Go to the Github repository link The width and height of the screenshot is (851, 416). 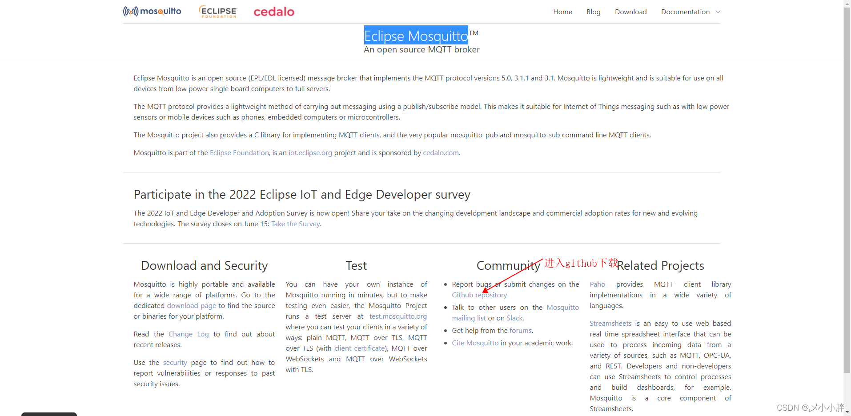(x=479, y=295)
